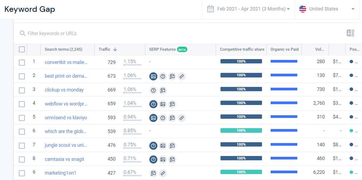Open the "jungle scout vs uni…" keyword link
The width and height of the screenshot is (362, 180).
66,145
